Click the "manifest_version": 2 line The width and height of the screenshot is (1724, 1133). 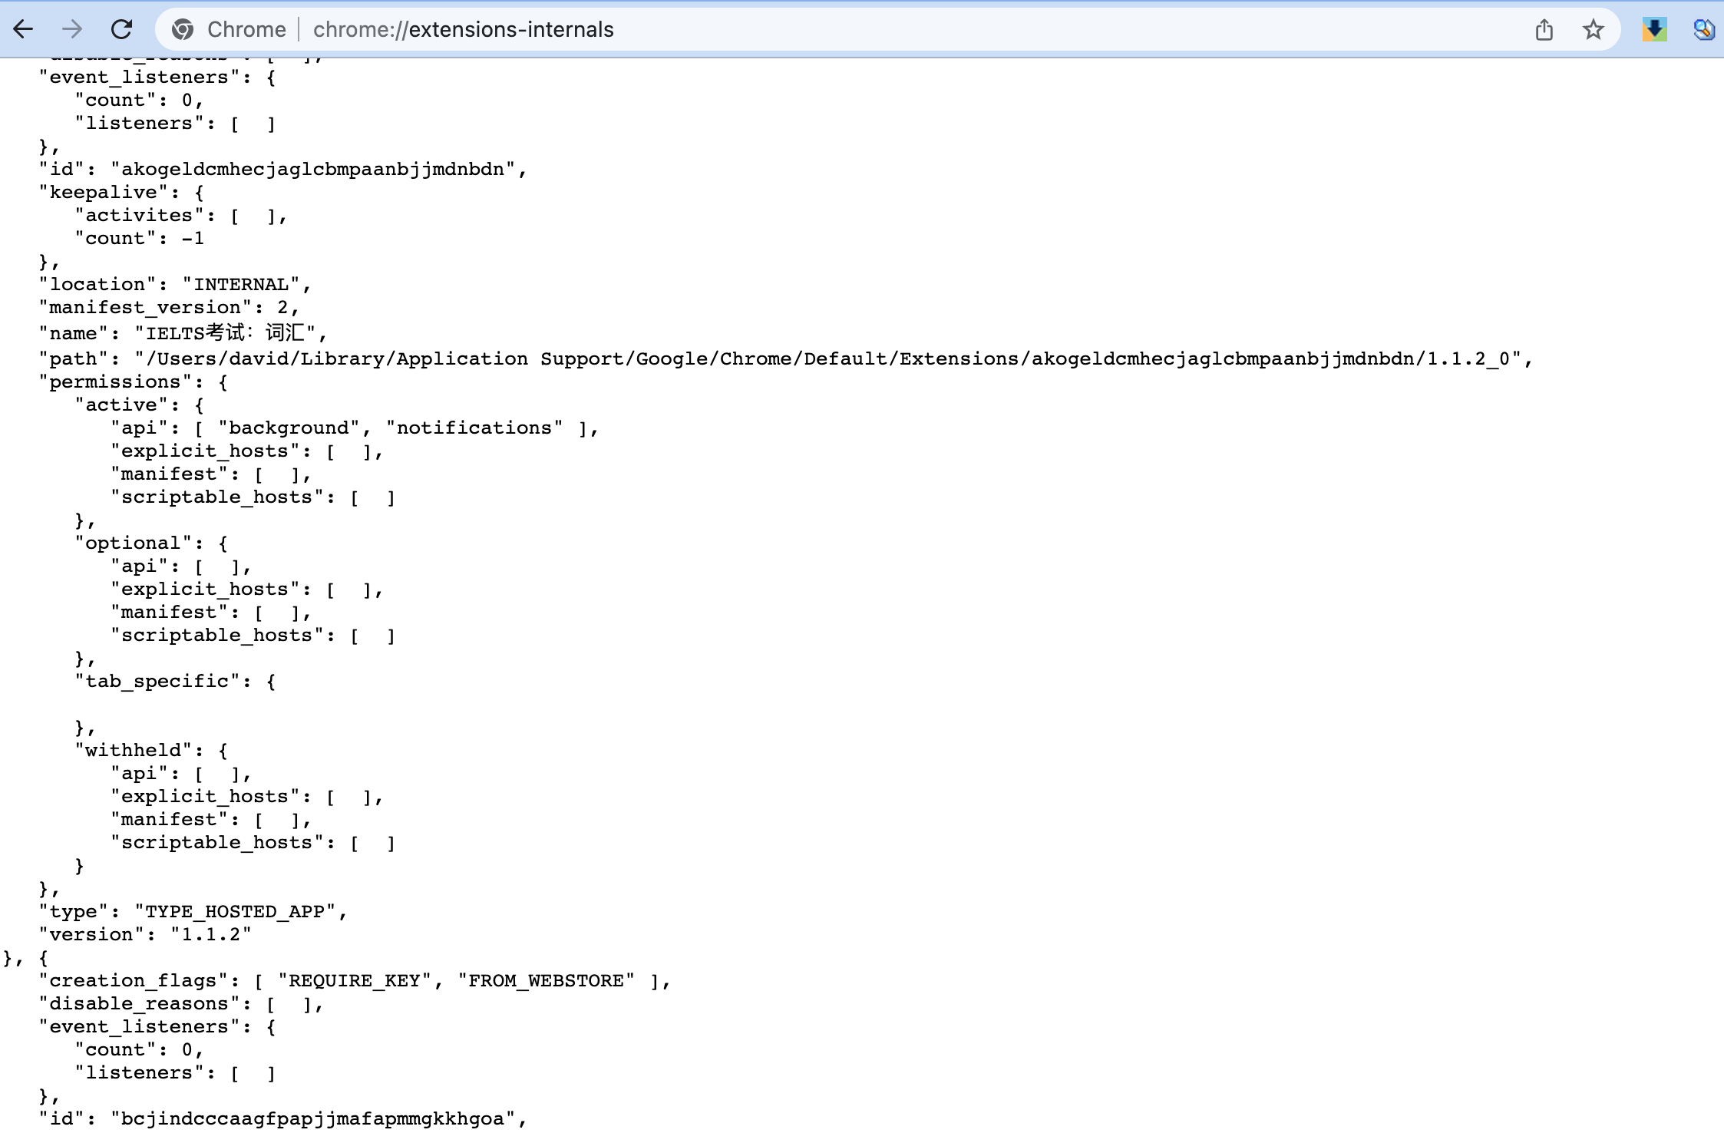coord(169,307)
